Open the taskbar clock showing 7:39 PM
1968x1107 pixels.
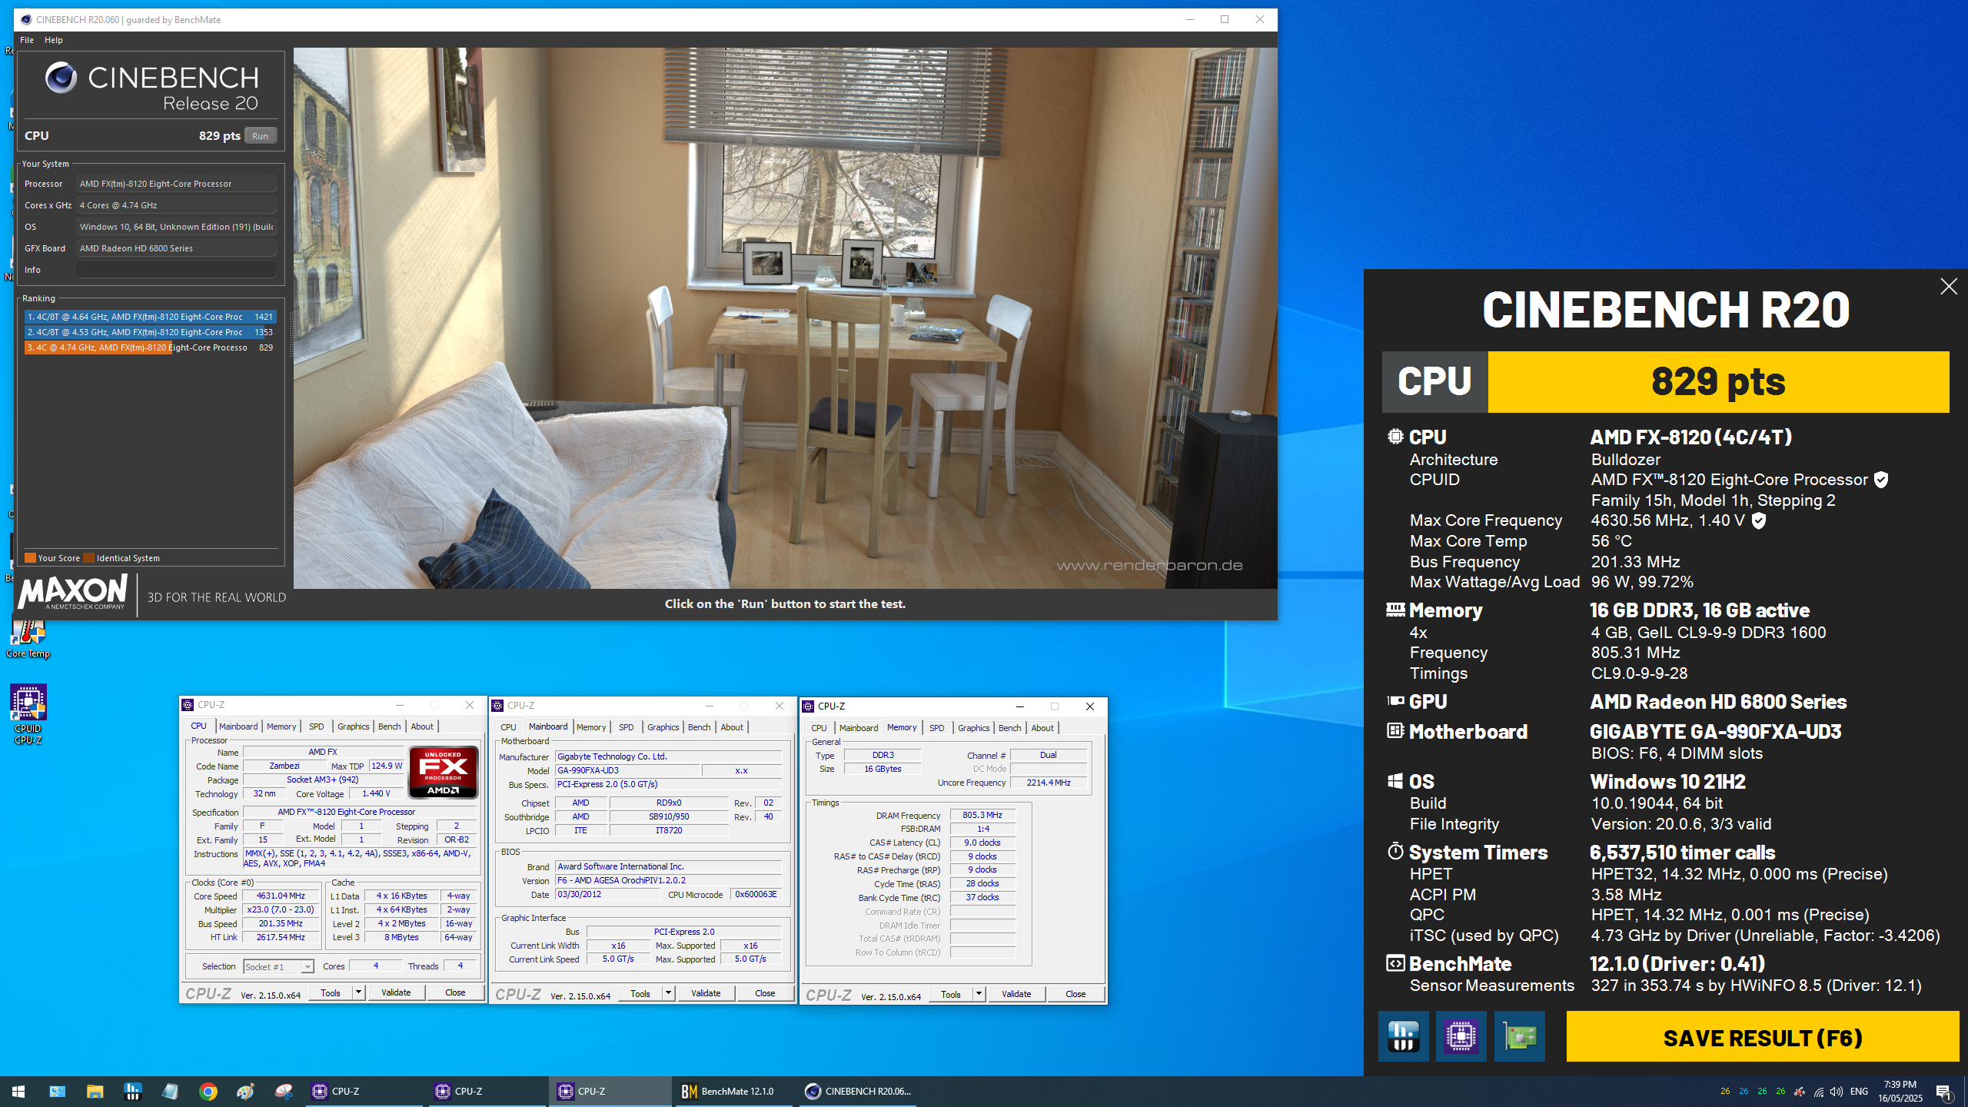click(1900, 1092)
